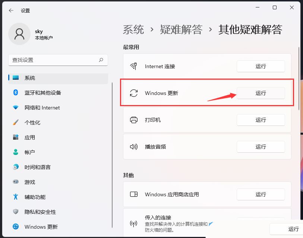303x238 pixels.
Task: Click the sidebar Windows 更新 sync icon
Action: tap(16, 226)
